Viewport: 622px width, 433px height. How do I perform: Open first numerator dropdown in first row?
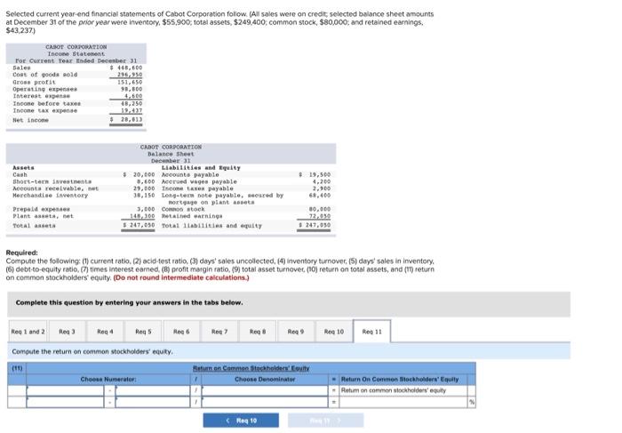tap(65, 390)
